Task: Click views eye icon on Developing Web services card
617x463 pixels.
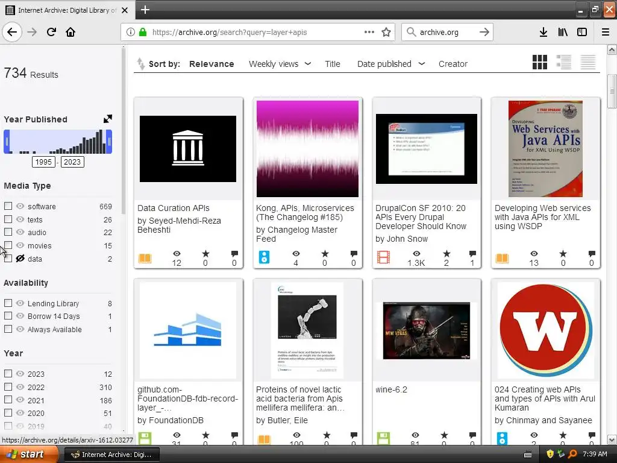Action: [x=534, y=254]
